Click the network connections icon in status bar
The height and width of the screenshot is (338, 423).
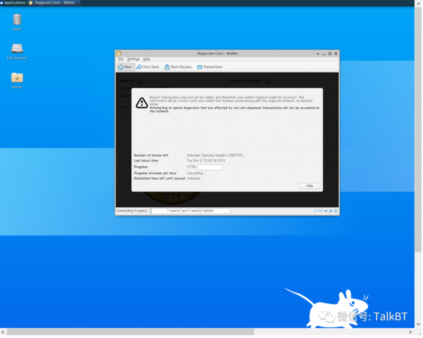point(331,211)
